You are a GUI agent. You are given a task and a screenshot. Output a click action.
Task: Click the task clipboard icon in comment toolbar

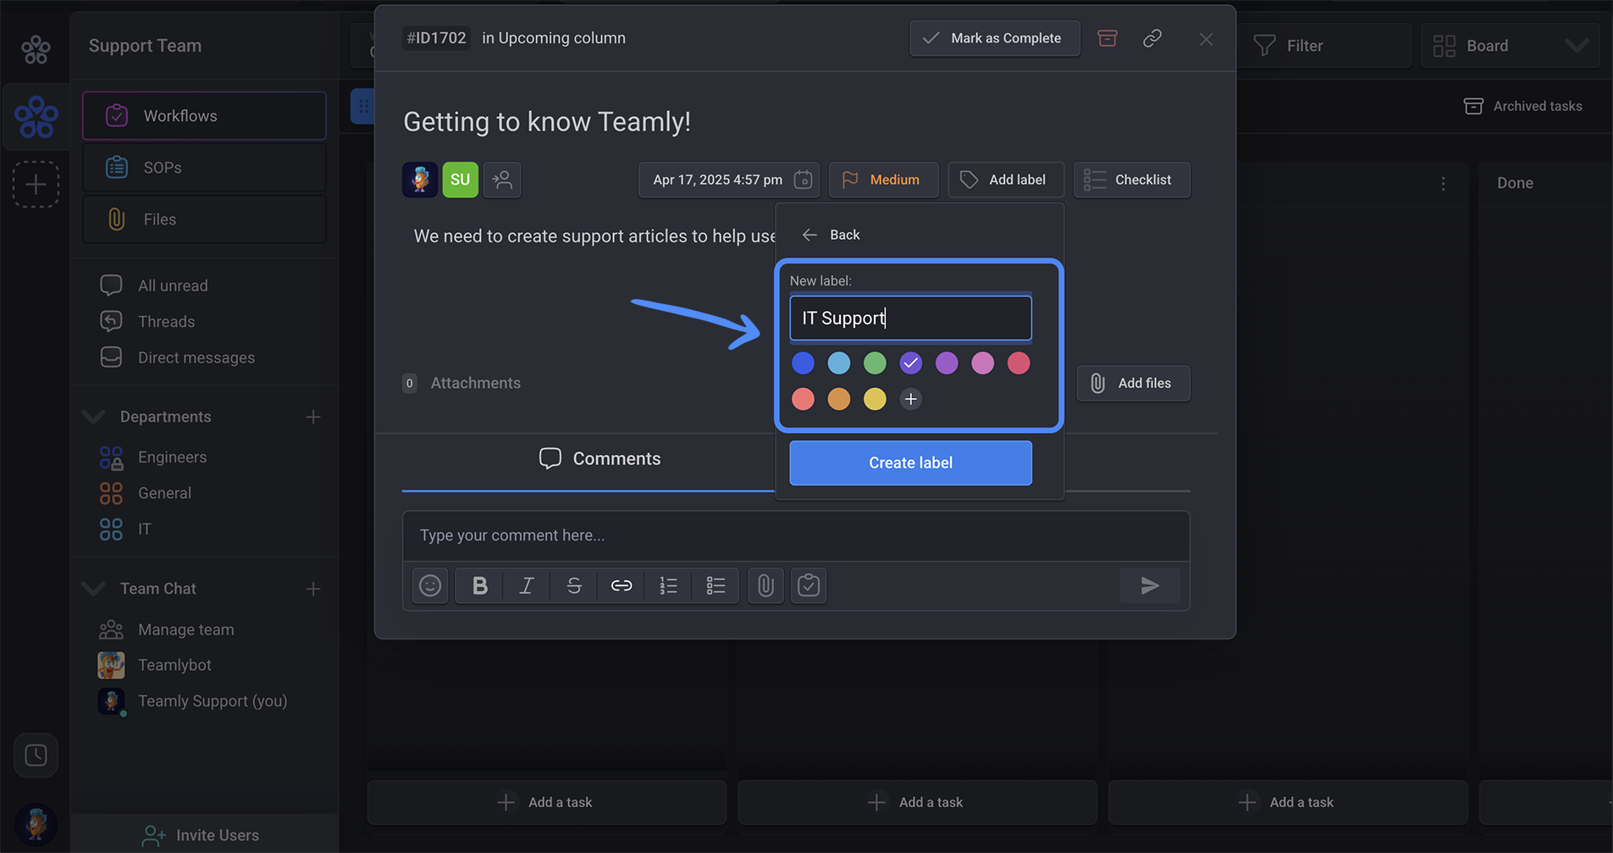tap(809, 585)
